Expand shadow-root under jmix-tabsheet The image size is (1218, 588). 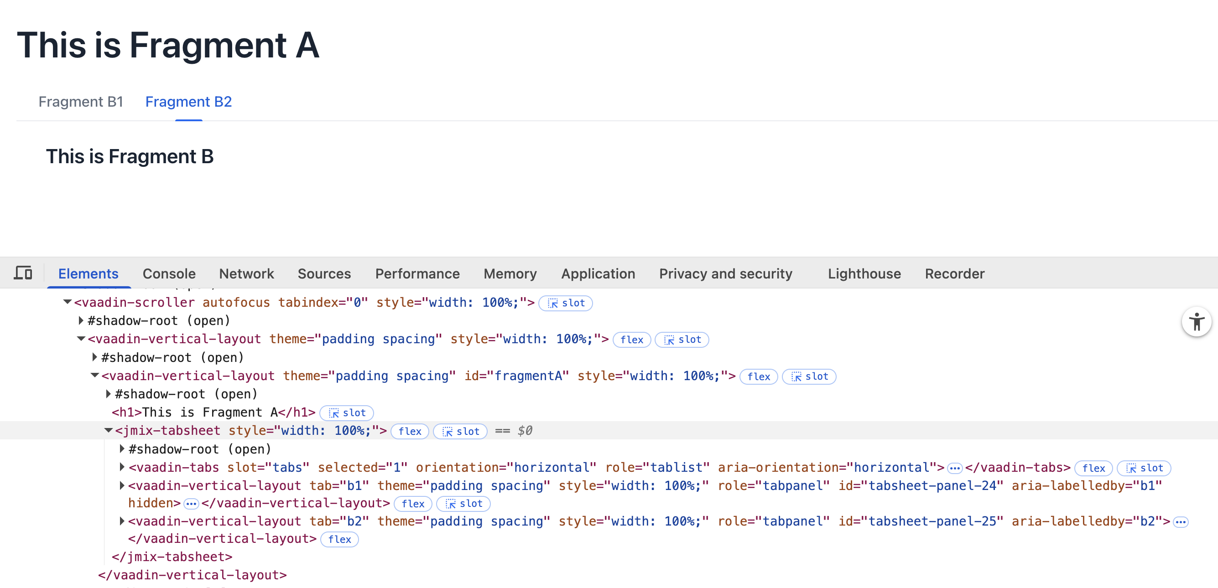click(x=122, y=449)
